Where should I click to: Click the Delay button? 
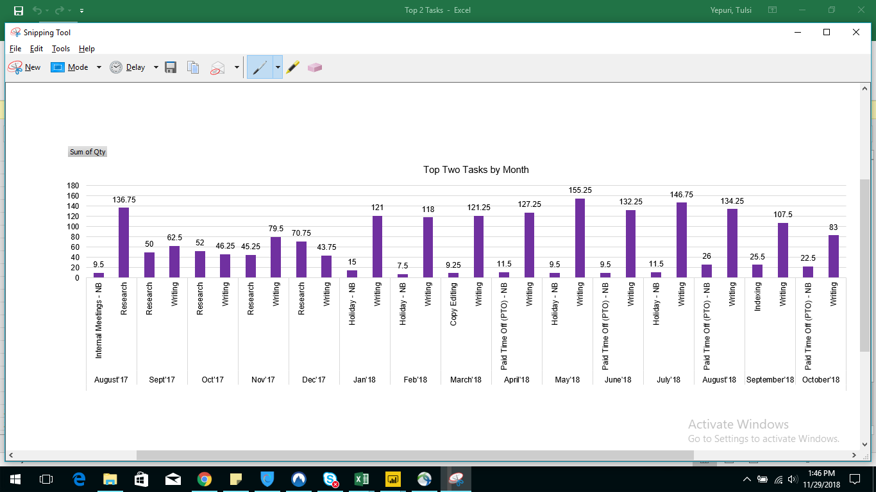pos(128,67)
